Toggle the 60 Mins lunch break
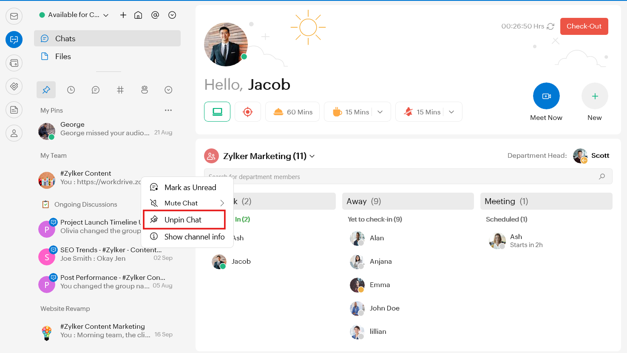The width and height of the screenshot is (627, 353). (292, 112)
